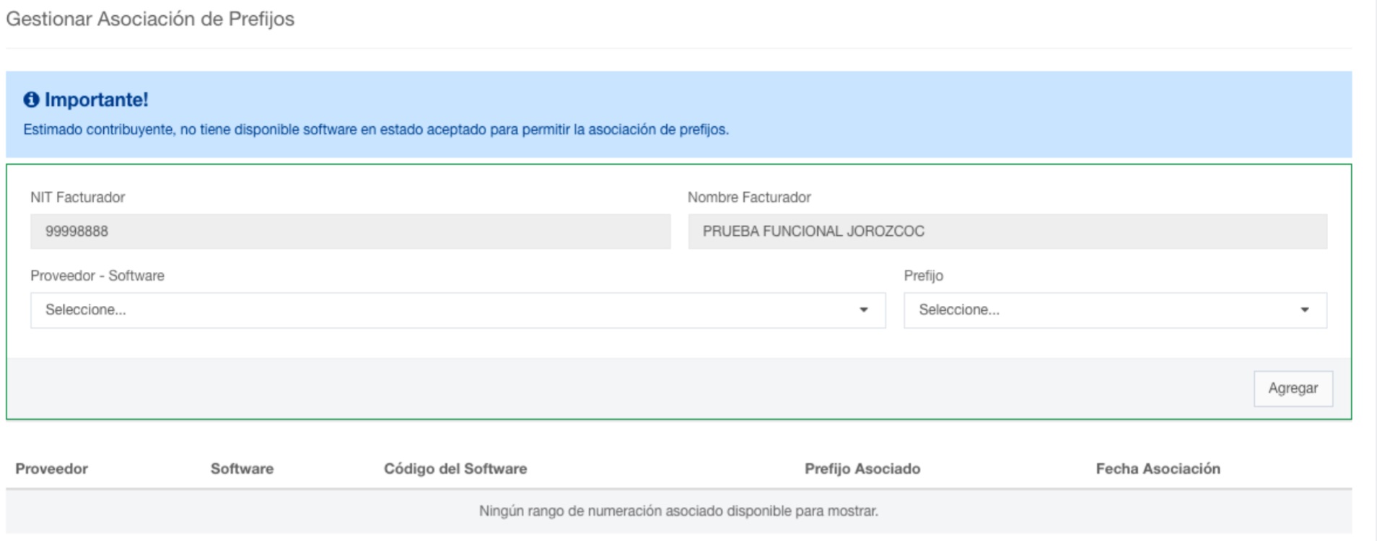The image size is (1377, 541).
Task: Click the Nombre Facturador field
Action: pos(1007,232)
